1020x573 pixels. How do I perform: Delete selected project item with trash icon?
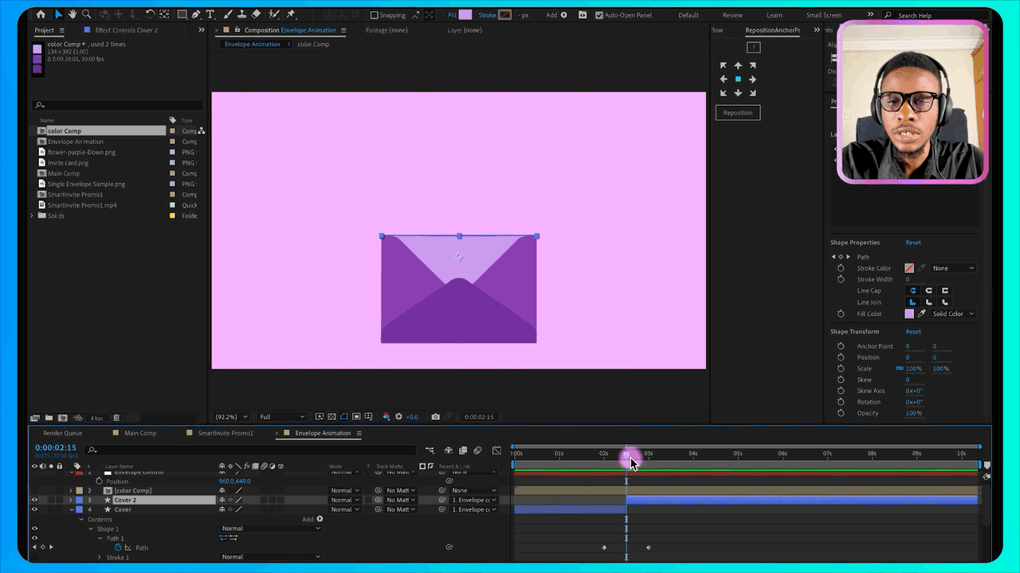(x=116, y=418)
